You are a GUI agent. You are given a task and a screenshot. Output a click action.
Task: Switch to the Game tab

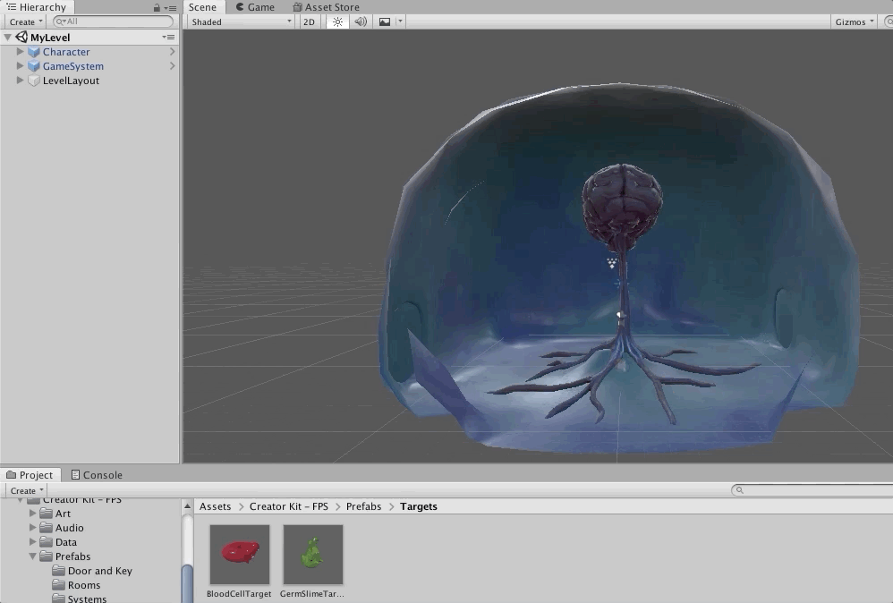point(255,7)
